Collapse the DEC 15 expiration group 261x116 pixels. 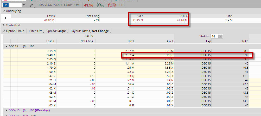tap(7, 47)
